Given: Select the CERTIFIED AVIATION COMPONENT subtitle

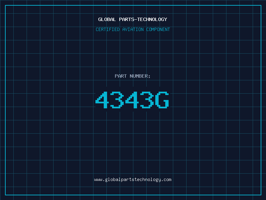Looking at the screenshot, I should click(x=133, y=29).
